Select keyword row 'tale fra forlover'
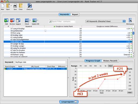 68,53
